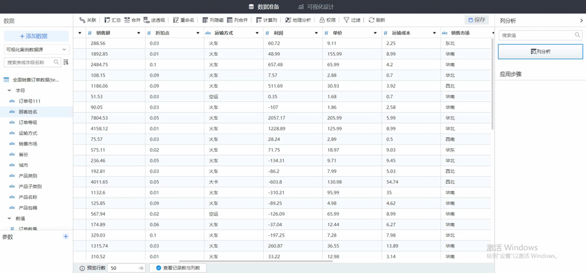Open the 销售额 column header dropdown

(x=139, y=33)
